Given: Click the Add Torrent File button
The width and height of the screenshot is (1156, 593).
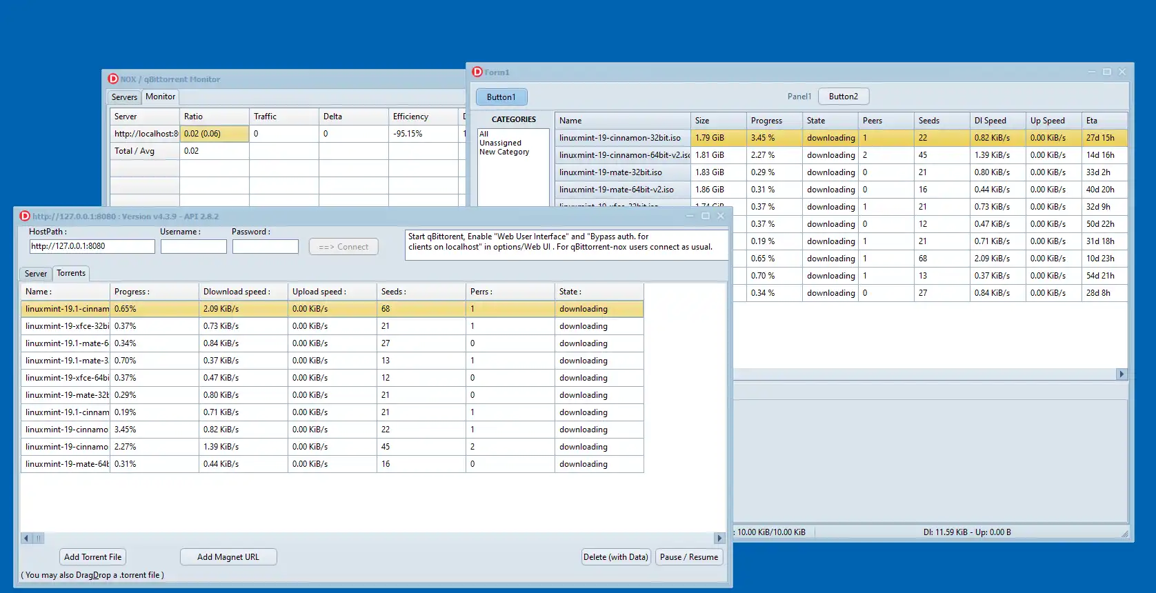Looking at the screenshot, I should pos(92,557).
